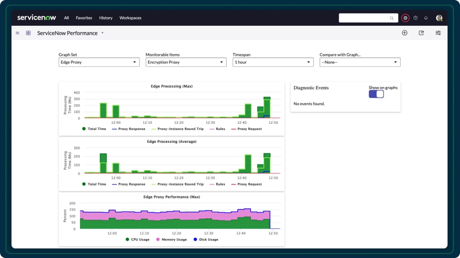Click into the top search field

pyautogui.click(x=364, y=18)
